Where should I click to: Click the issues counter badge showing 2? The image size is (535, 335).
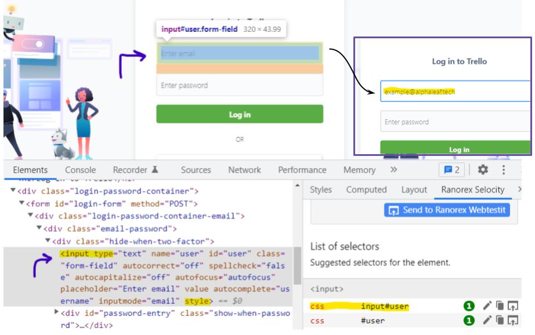tap(452, 170)
